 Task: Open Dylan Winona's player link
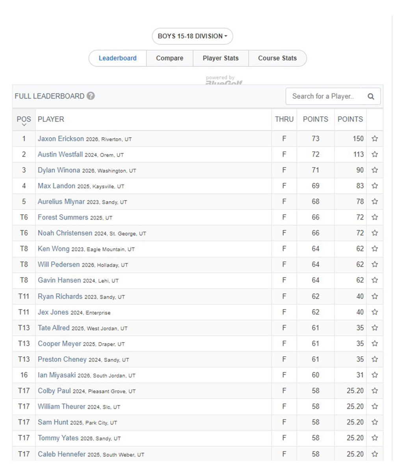click(59, 170)
